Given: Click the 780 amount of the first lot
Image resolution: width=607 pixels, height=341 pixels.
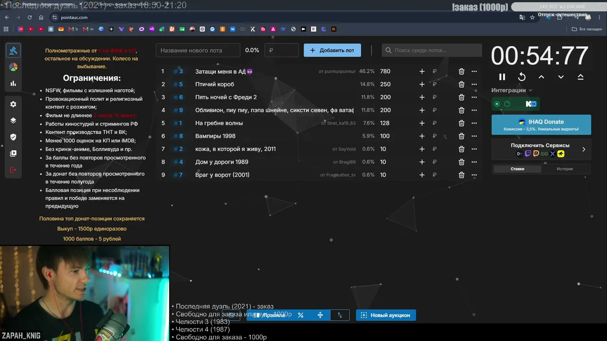Looking at the screenshot, I should point(385,72).
